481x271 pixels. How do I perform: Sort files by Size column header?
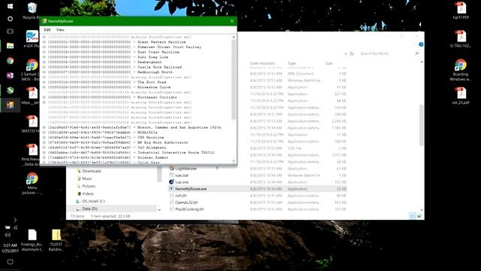click(328, 63)
